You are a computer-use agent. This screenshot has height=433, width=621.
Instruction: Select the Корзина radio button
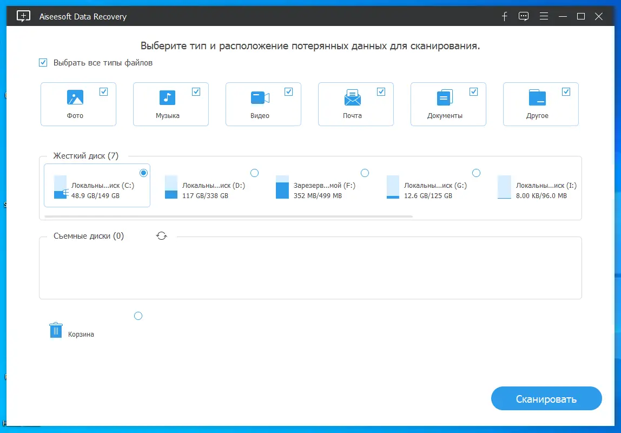coord(138,316)
